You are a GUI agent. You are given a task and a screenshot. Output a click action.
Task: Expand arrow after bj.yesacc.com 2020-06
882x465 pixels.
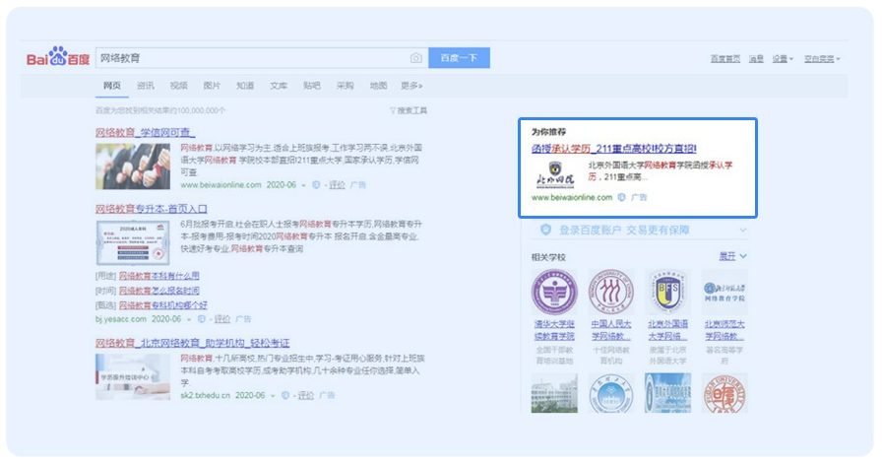(189, 319)
